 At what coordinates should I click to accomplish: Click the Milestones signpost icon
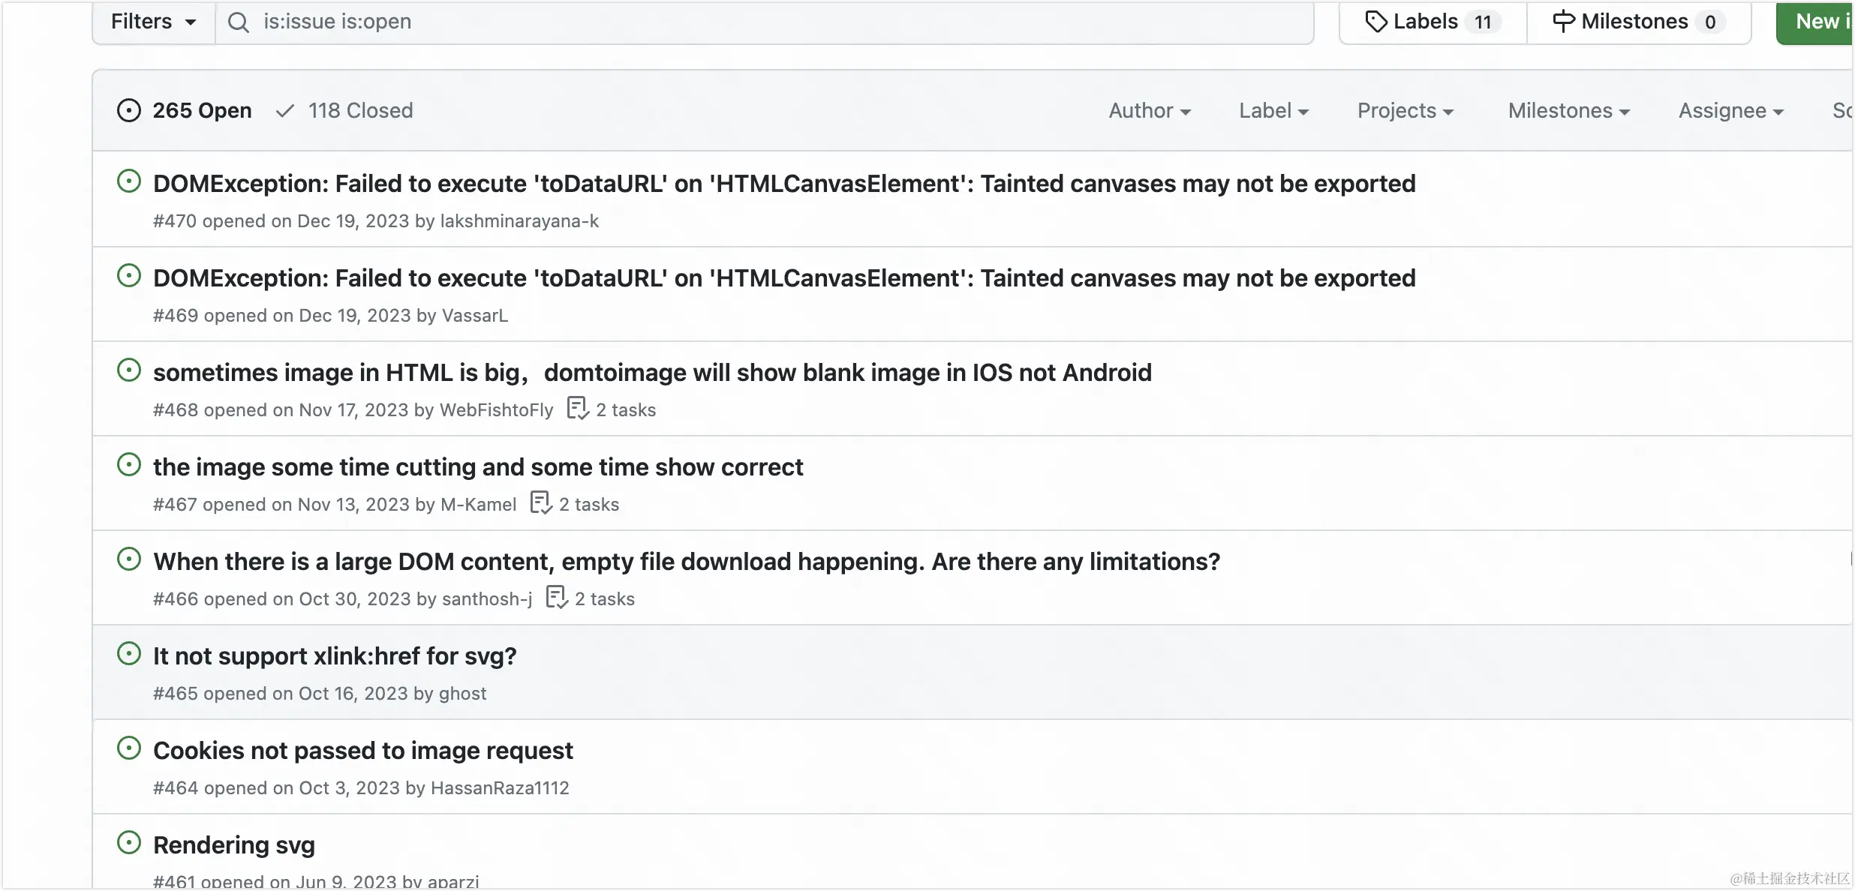[x=1563, y=22]
